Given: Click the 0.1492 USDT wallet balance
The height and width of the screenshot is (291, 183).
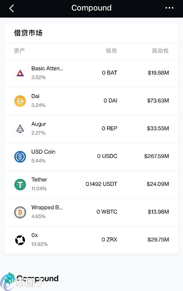Looking at the screenshot, I should pyautogui.click(x=101, y=184).
